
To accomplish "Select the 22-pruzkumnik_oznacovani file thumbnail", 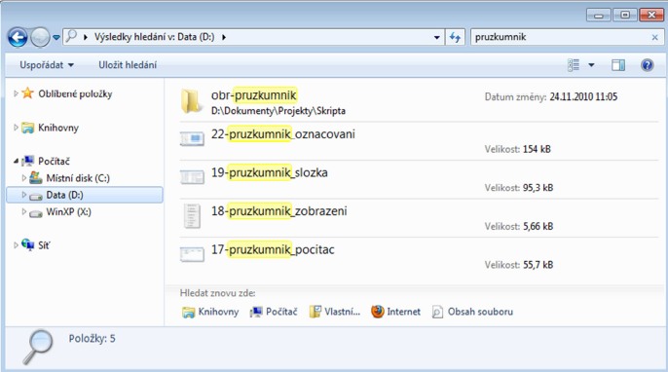I will (x=192, y=138).
